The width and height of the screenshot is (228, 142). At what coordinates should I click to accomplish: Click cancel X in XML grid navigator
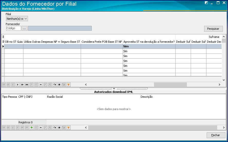tap(50, 128)
